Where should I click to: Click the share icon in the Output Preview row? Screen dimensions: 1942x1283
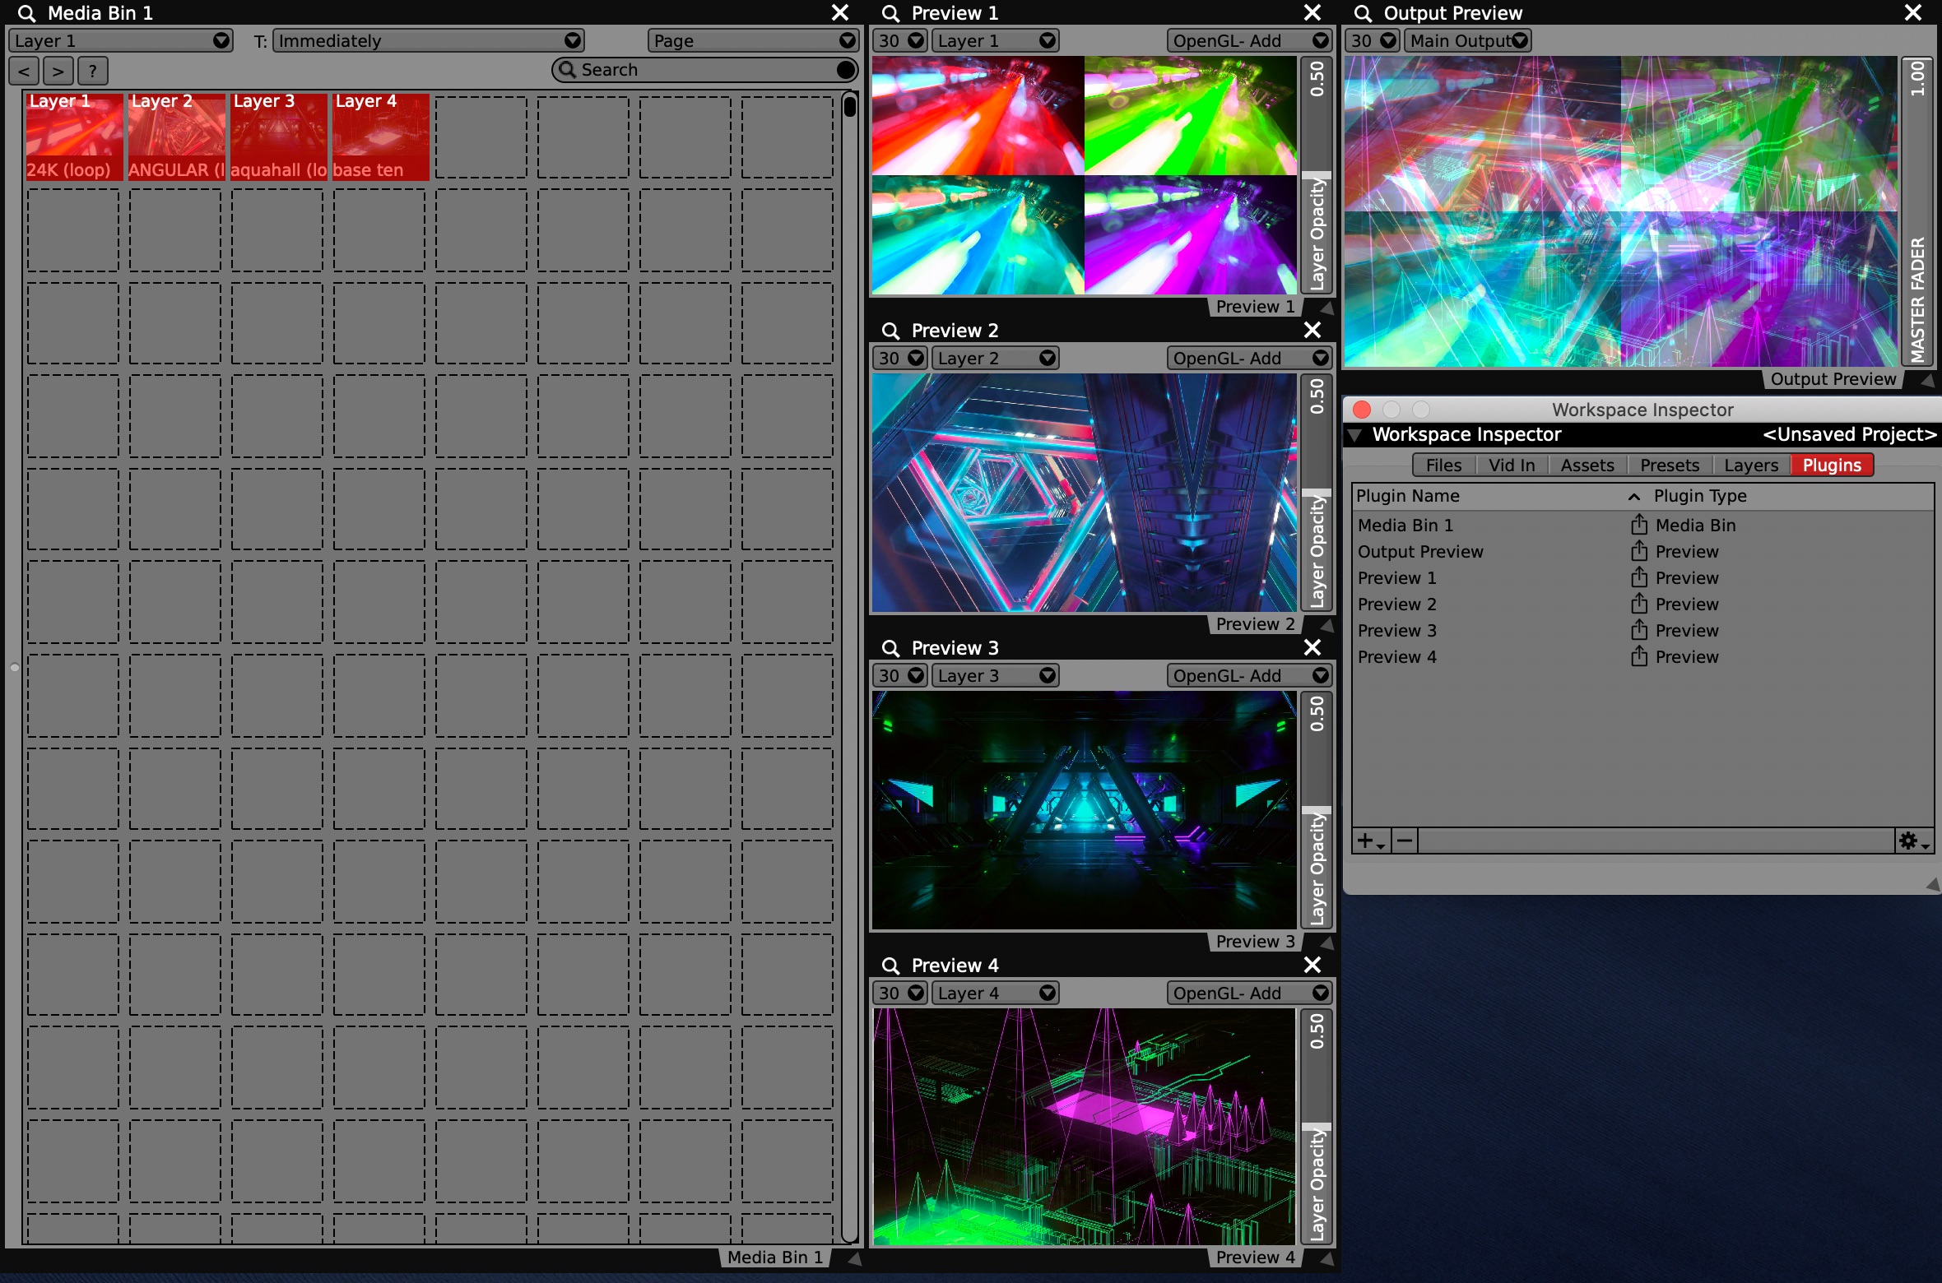coord(1639,550)
